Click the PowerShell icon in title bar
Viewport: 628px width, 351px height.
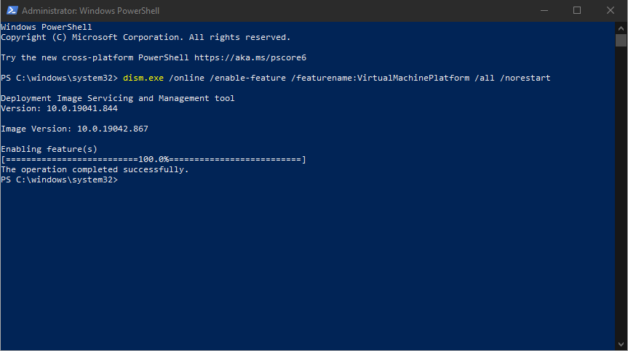[x=10, y=11]
